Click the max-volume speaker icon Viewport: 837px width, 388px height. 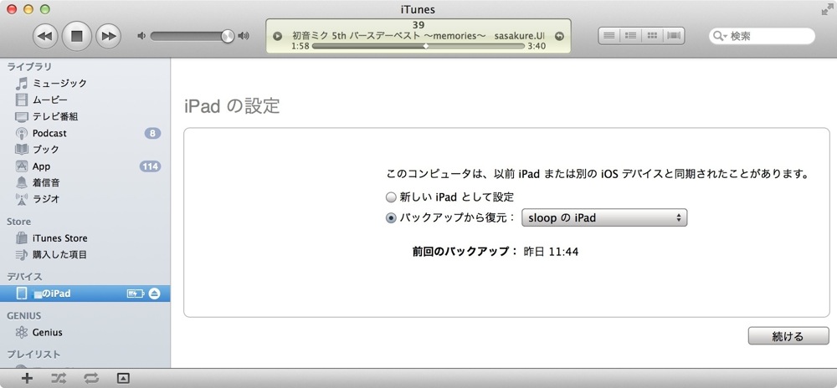pos(244,36)
